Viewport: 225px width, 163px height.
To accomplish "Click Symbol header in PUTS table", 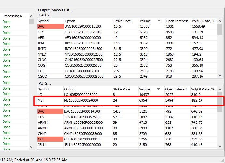I will click(x=50, y=89).
